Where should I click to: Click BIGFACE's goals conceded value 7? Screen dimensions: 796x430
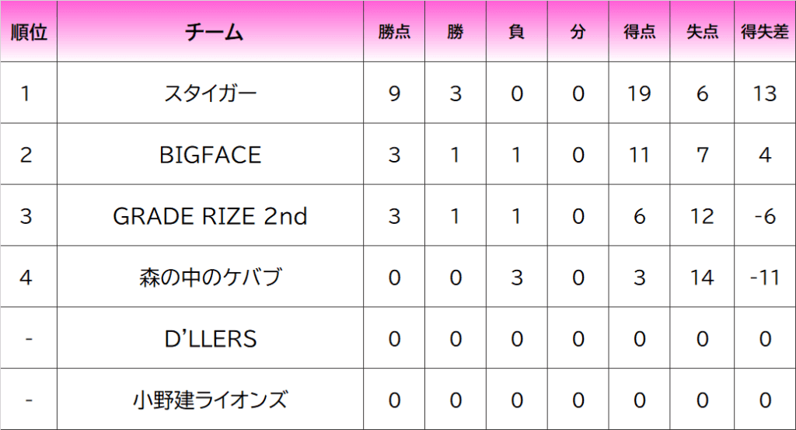pyautogui.click(x=702, y=154)
